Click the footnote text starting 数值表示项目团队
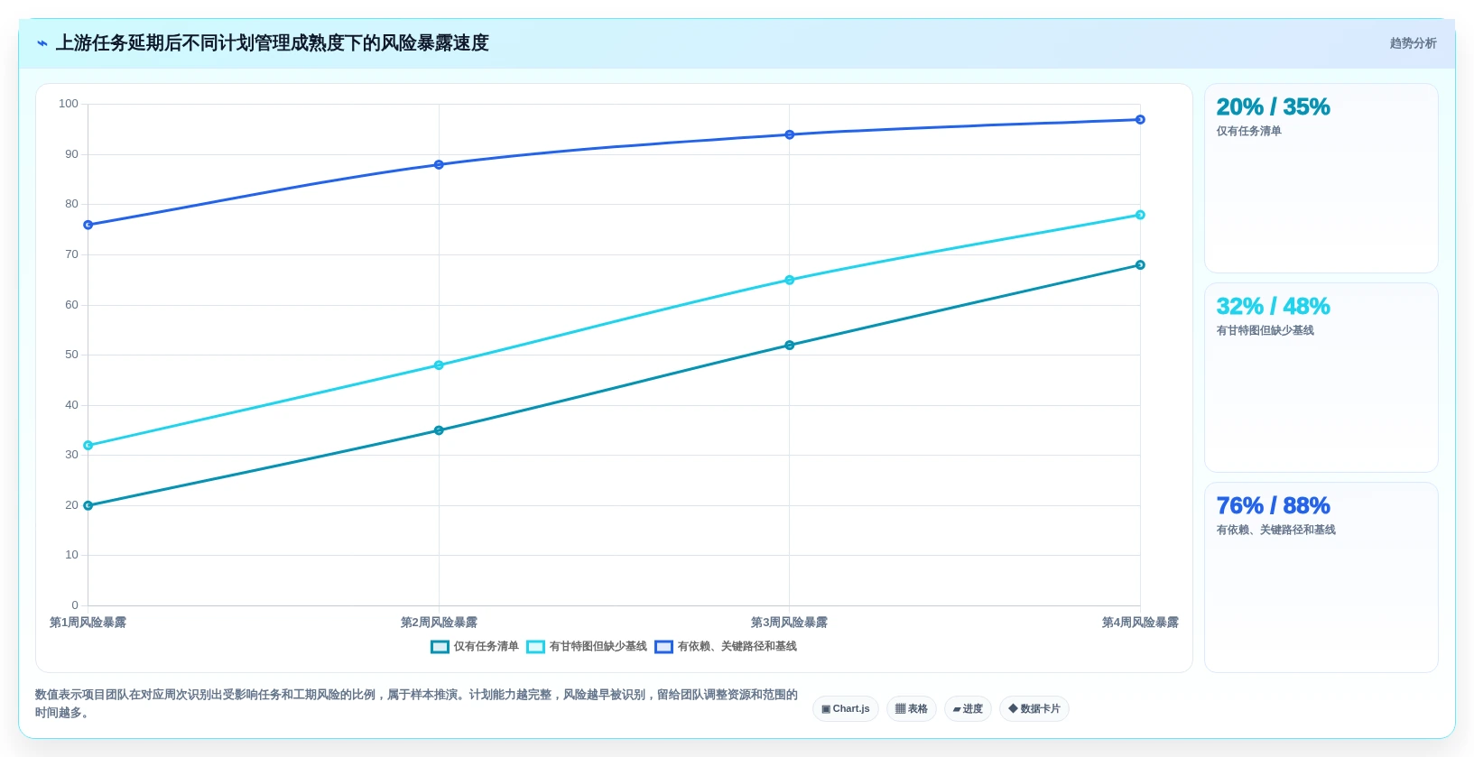This screenshot has height=757, width=1474. click(x=416, y=704)
